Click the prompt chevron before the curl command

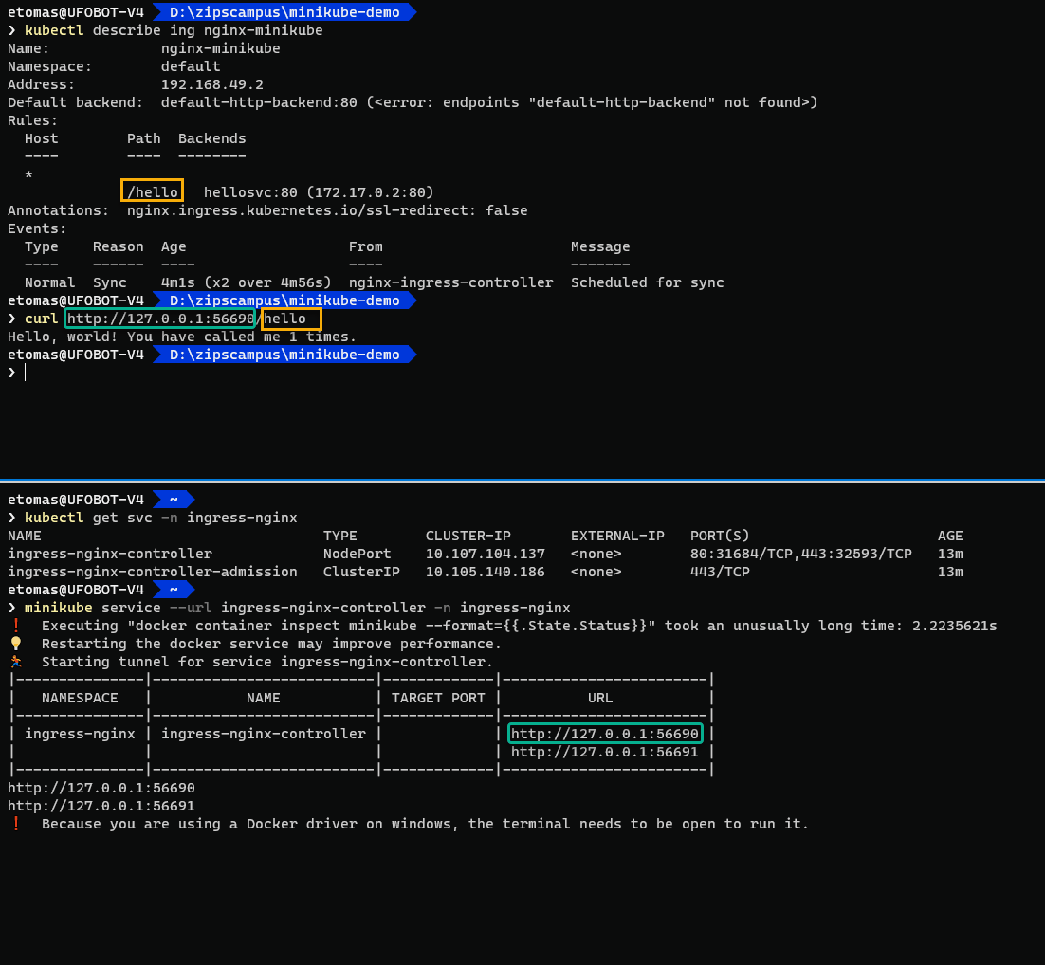pos(12,319)
